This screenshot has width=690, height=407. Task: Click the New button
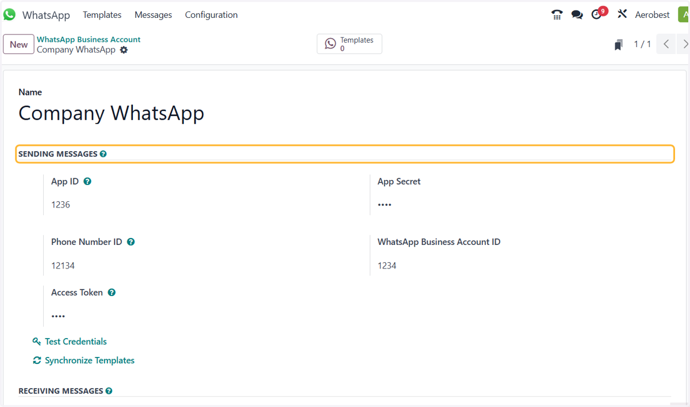click(18, 44)
